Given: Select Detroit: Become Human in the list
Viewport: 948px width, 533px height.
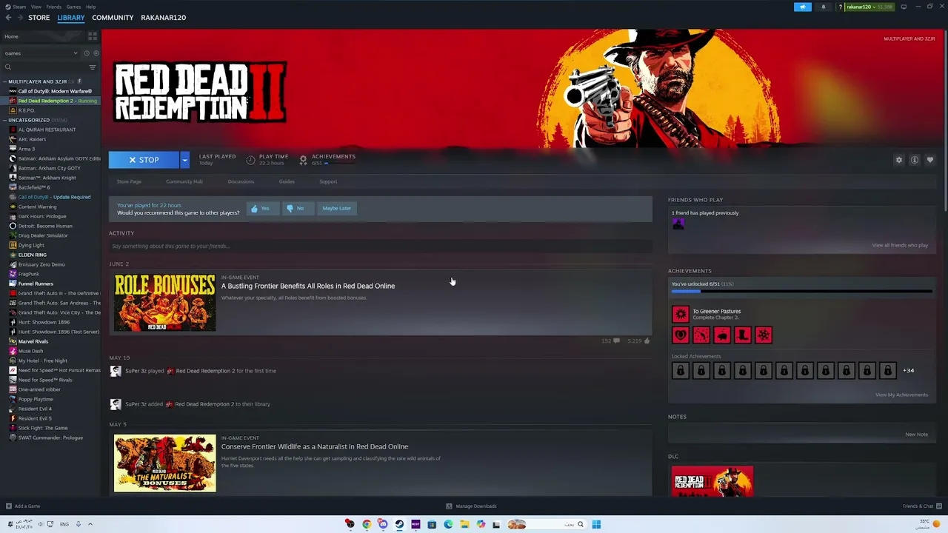Looking at the screenshot, I should click(45, 226).
